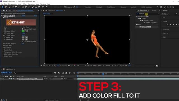
Task: Select the Pan Behind anchor point tool
Action: click(x=19, y=7)
